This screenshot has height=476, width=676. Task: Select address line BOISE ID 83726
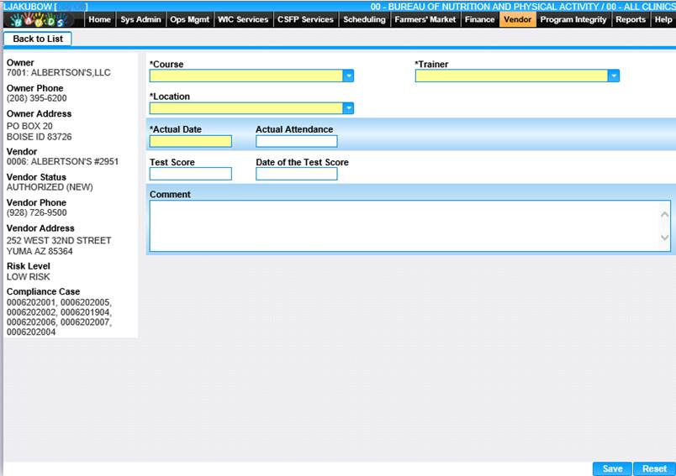tap(40, 137)
